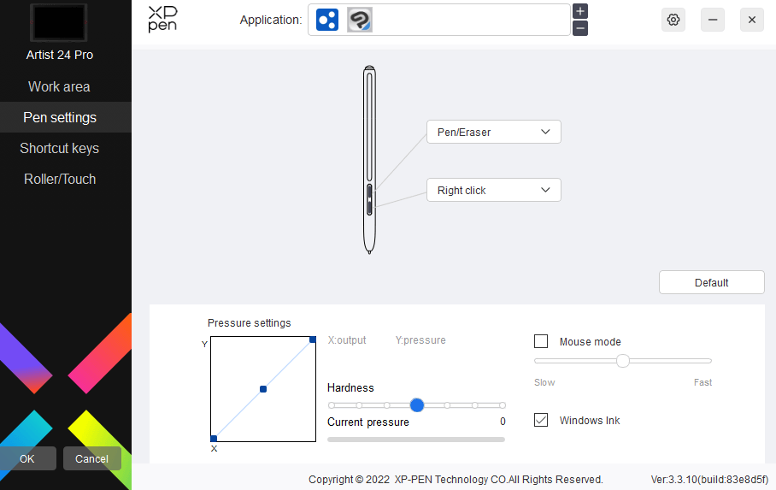Switch to the Roller/Touch section
Viewport: 776px width, 490px height.
pyautogui.click(x=59, y=179)
